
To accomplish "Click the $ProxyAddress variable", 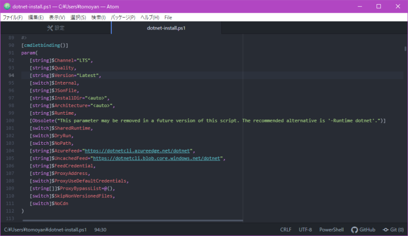I will (x=70, y=173).
